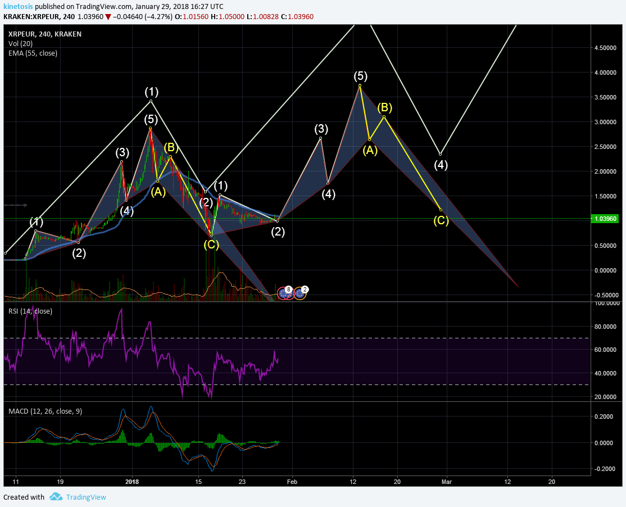Click the gray arrow marker left of the chart
This screenshot has height=507, width=626.
click(16, 205)
